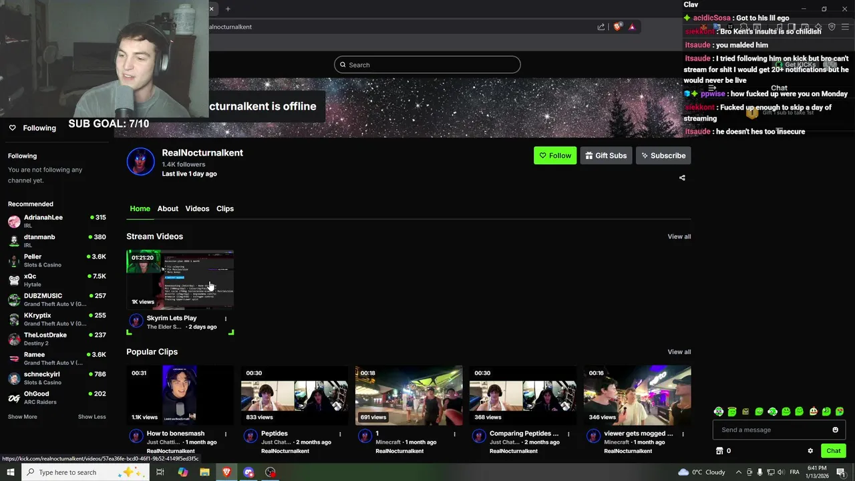Open Ramee recommended channel
Image resolution: width=855 pixels, height=481 pixels.
(x=57, y=358)
